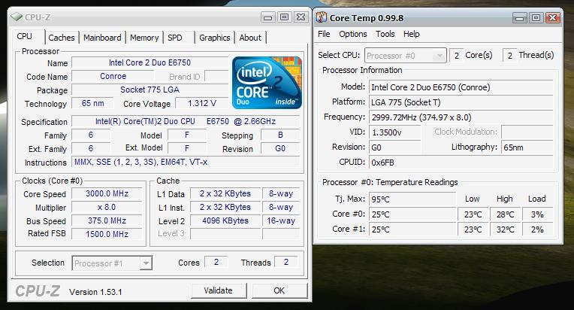Screen dimensions: 574x310
Task: Maximize the CPU-Z window
Action: (285, 17)
